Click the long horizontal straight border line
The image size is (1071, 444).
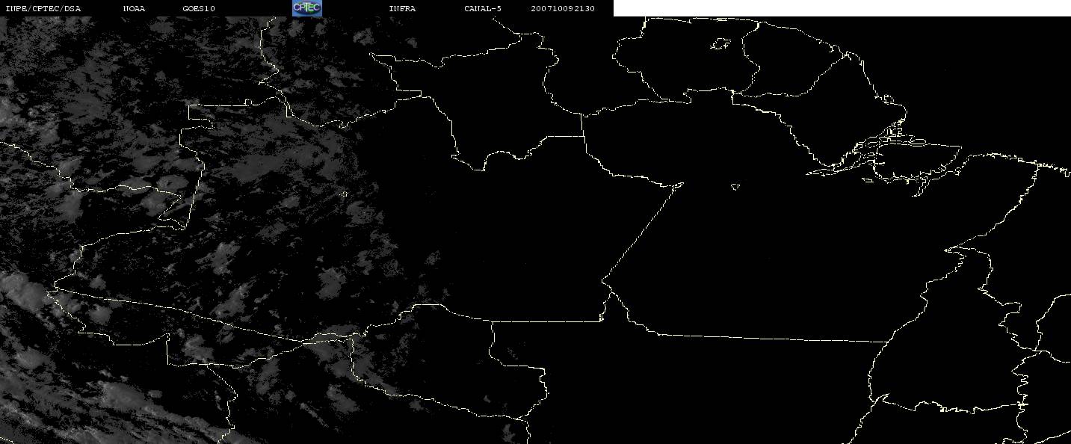click(x=770, y=338)
